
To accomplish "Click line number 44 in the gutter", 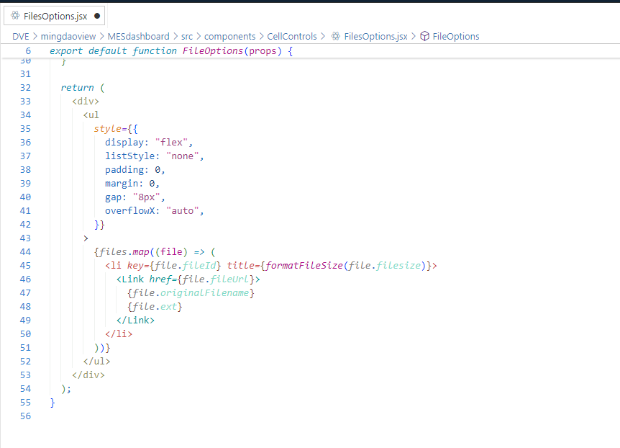I will 25,252.
